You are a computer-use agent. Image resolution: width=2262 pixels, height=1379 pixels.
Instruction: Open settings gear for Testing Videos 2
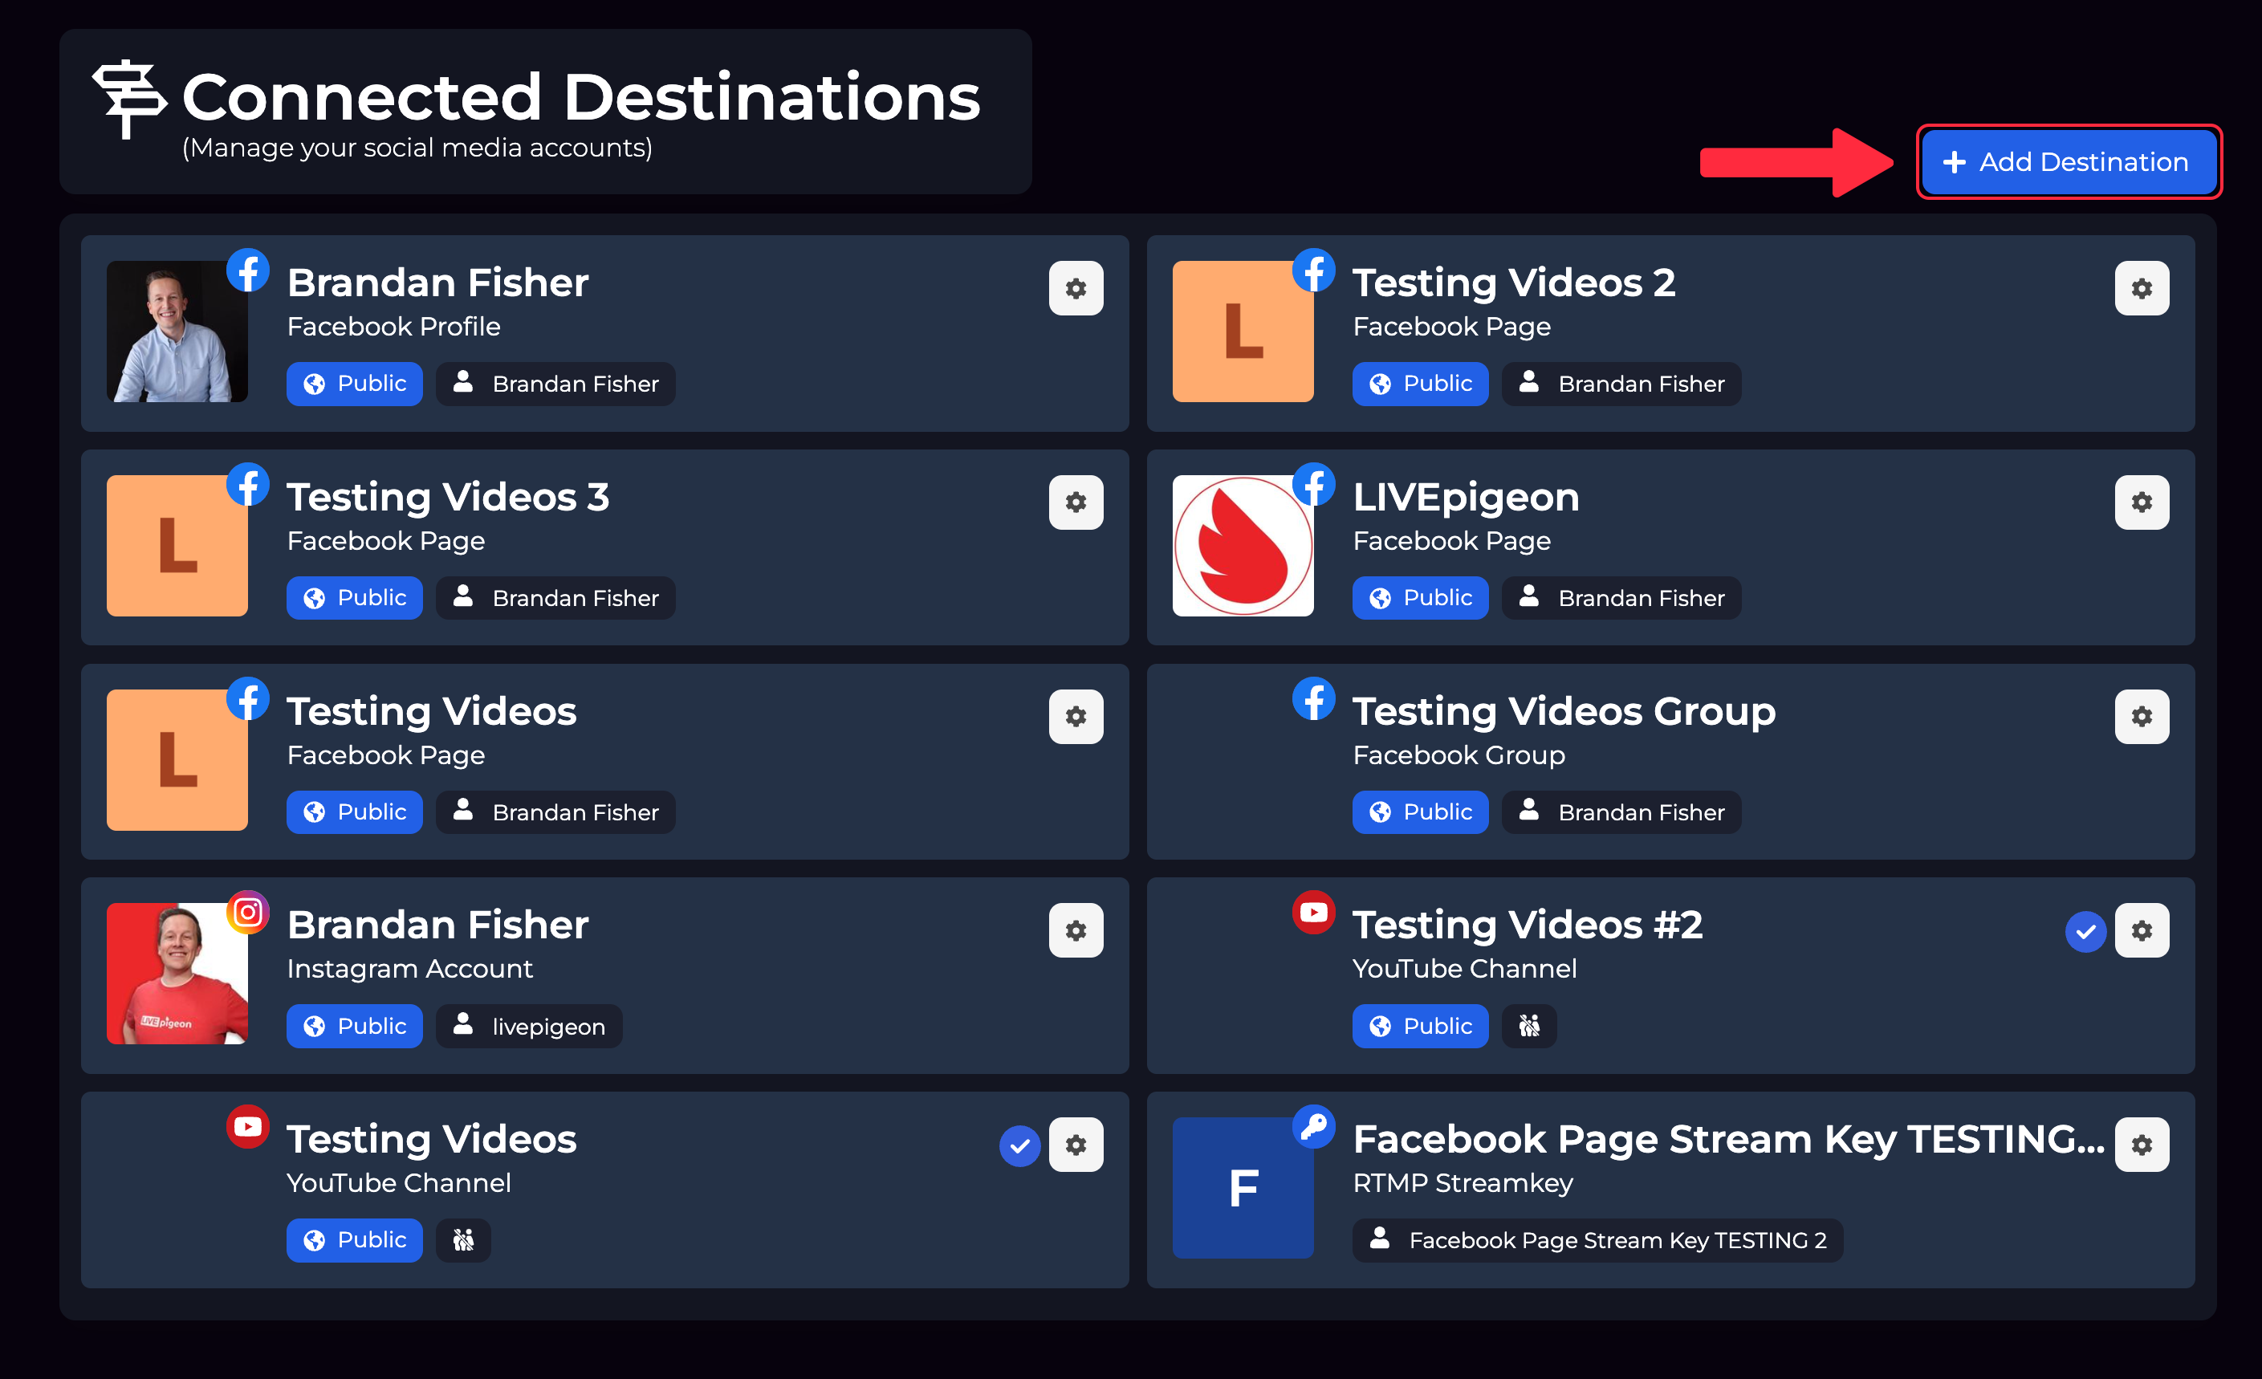[x=2141, y=288]
